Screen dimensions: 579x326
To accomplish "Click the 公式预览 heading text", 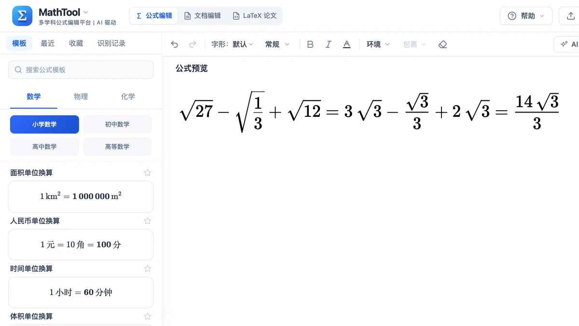I will 192,69.
